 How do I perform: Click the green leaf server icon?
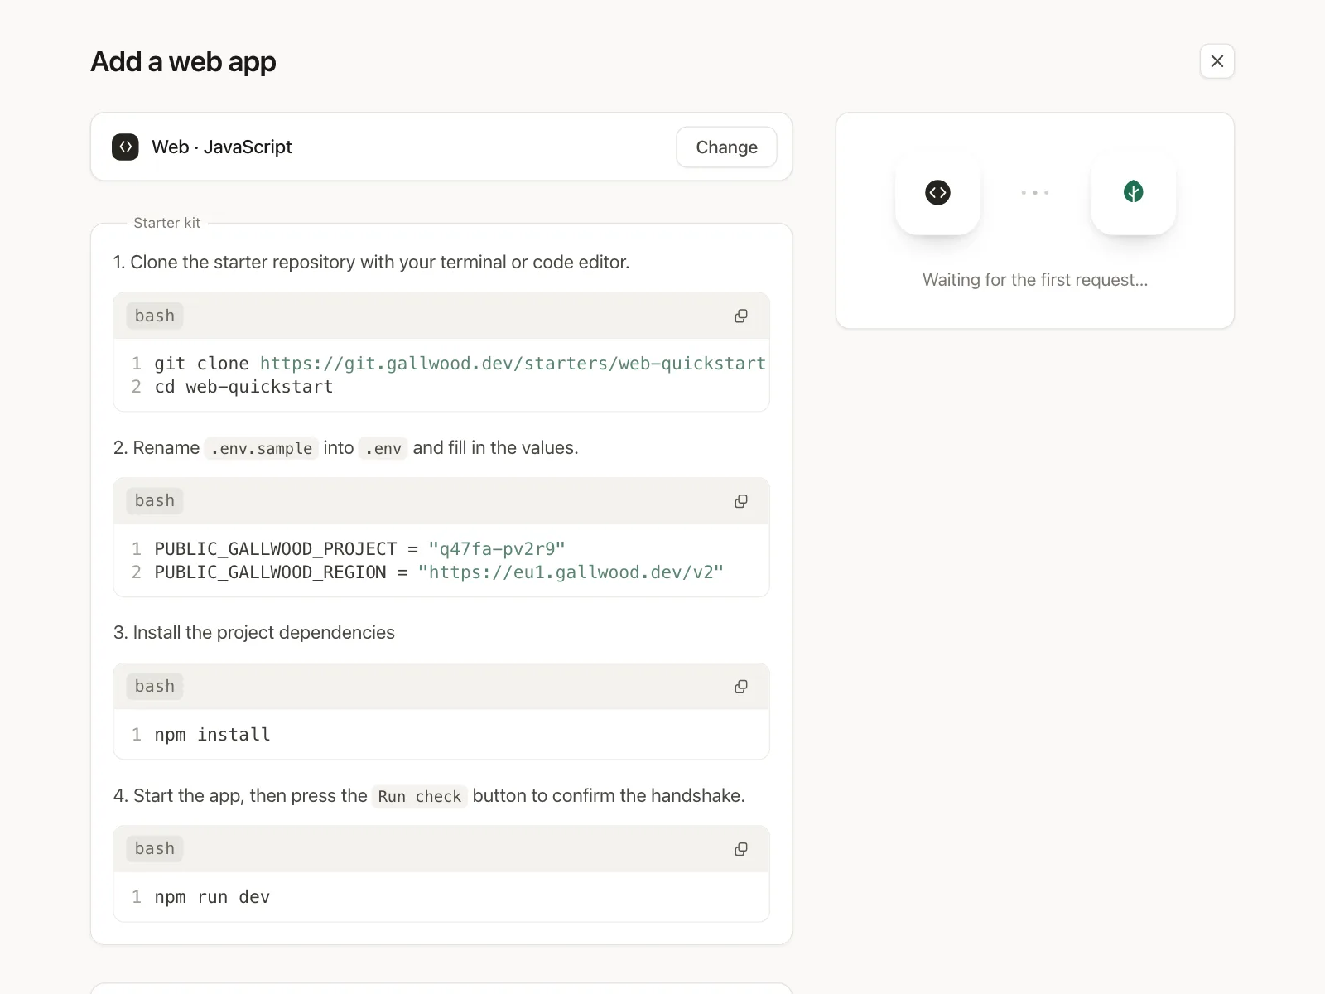1133,192
